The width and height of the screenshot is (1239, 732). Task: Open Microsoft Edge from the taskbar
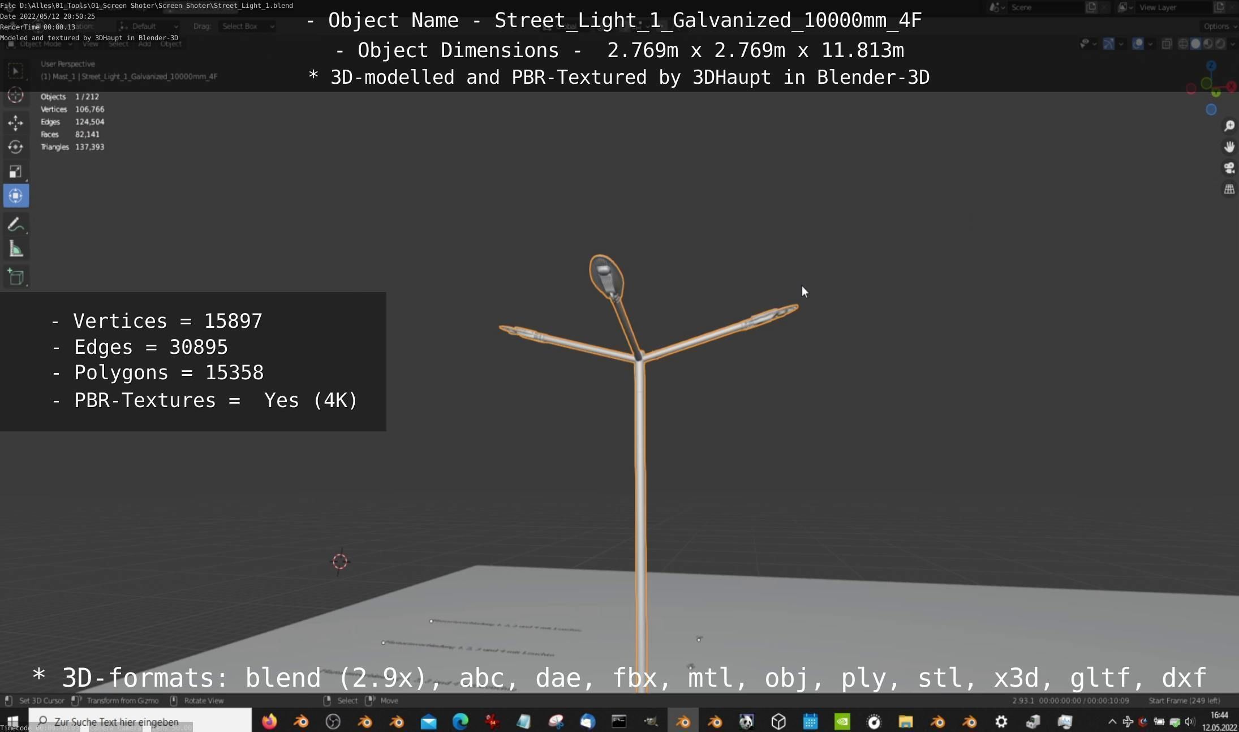[461, 721]
